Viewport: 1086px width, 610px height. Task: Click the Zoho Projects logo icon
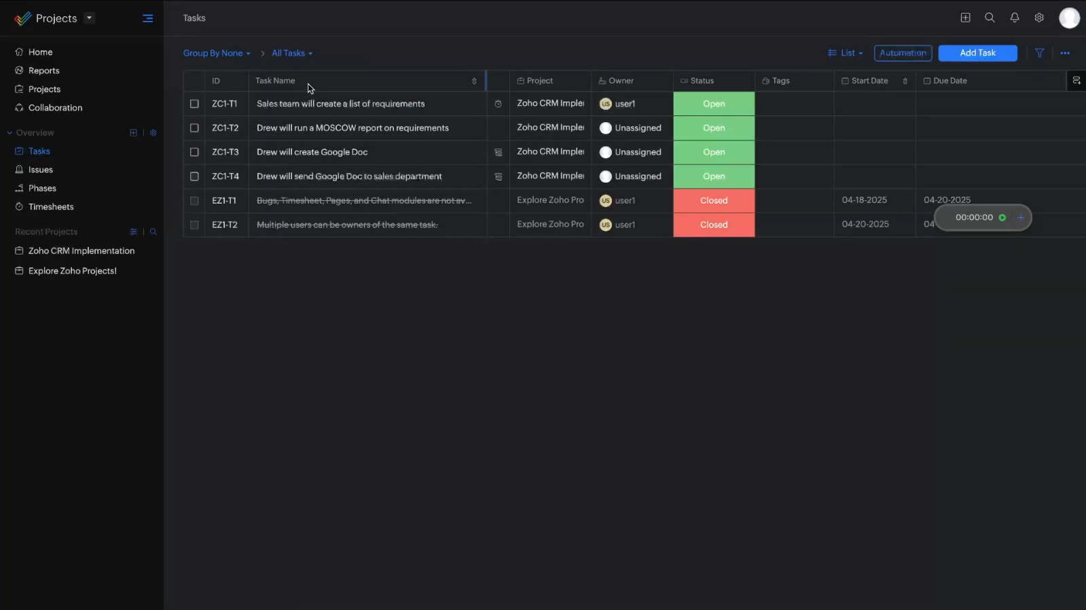22,18
